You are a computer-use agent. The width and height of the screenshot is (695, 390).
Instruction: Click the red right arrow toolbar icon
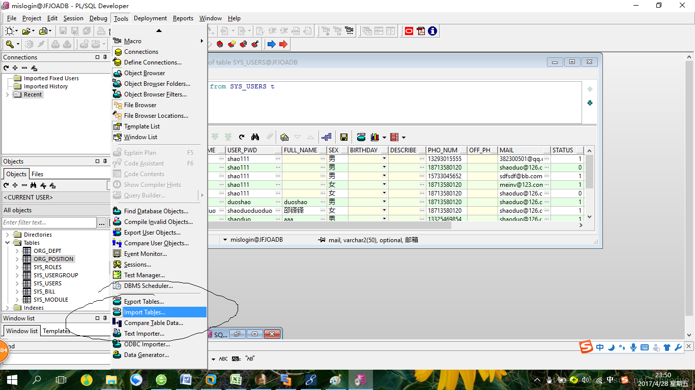click(x=283, y=44)
